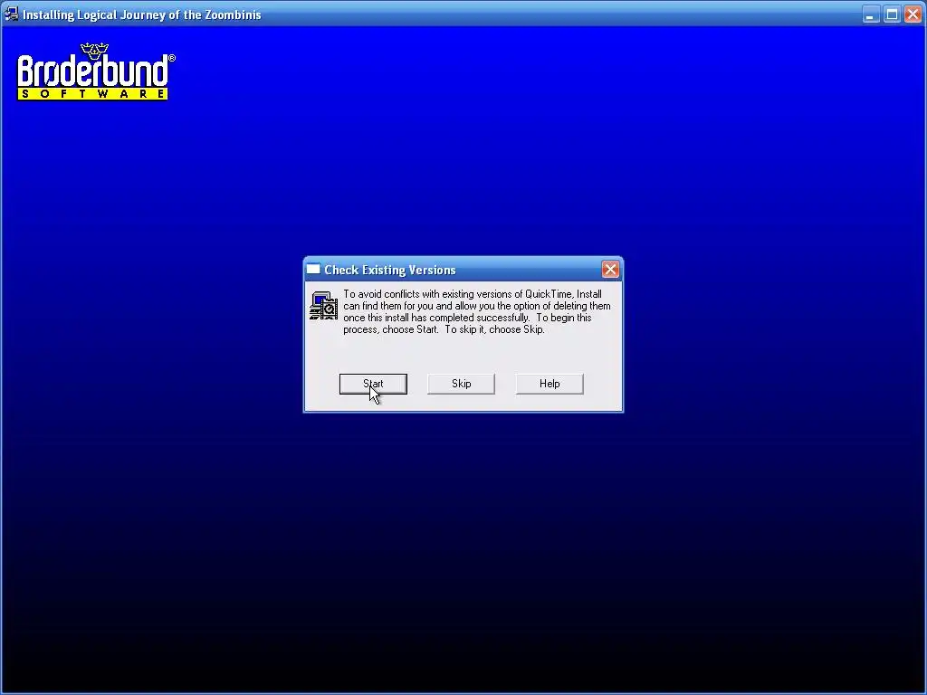
Task: Click the QuickTime installer icon in the dialog
Action: 323,306
